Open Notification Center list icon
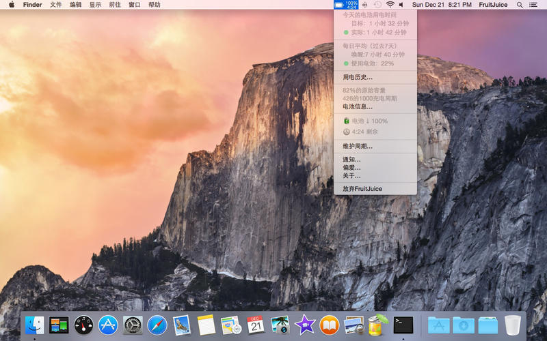 point(533,5)
